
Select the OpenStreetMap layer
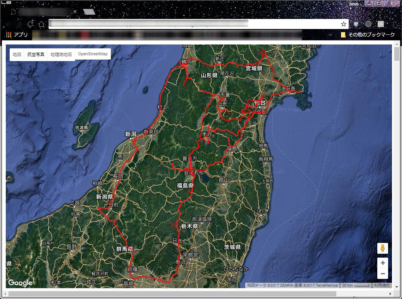(x=93, y=54)
